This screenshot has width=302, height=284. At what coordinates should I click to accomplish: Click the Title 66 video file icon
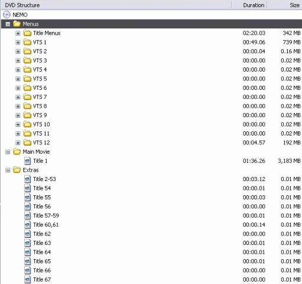pyautogui.click(x=27, y=270)
